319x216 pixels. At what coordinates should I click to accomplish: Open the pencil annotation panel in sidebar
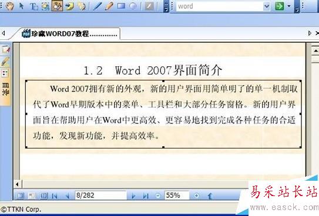click(x=5, y=62)
